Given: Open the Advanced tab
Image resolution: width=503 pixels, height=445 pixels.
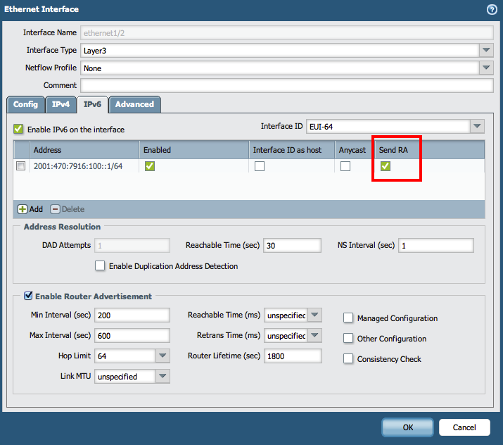Looking at the screenshot, I should [134, 104].
